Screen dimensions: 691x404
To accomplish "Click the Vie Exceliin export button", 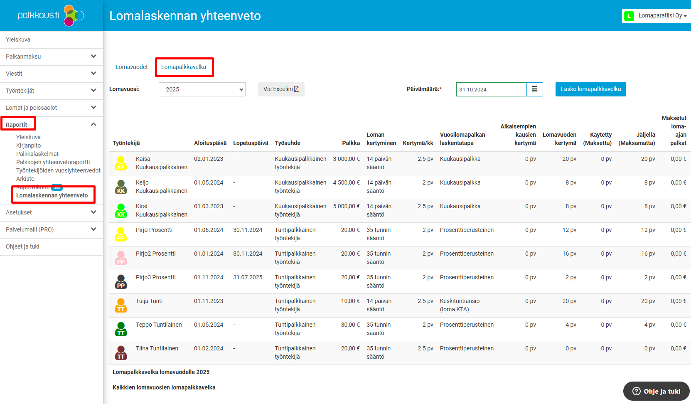I will coord(281,89).
